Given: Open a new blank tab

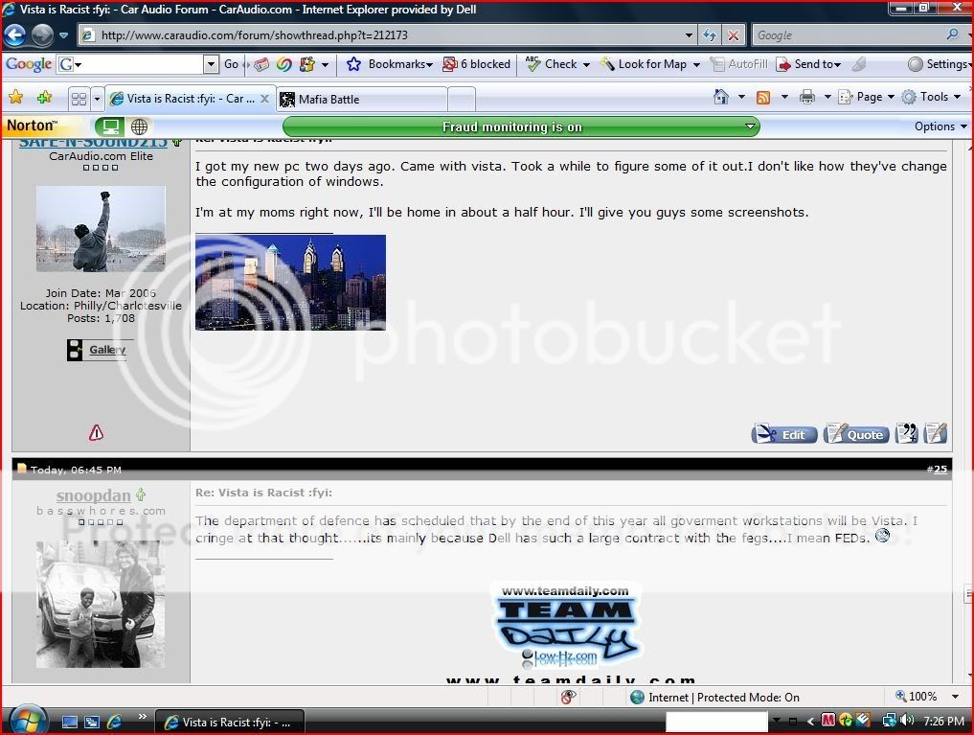Looking at the screenshot, I should (462, 99).
